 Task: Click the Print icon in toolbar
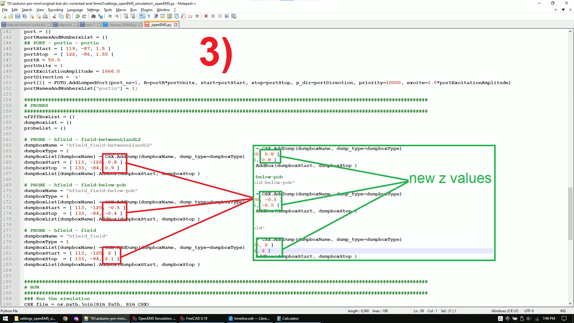tap(45, 16)
